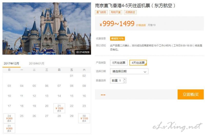
Task: Click the 优质航空 tag
Action: 130,12
